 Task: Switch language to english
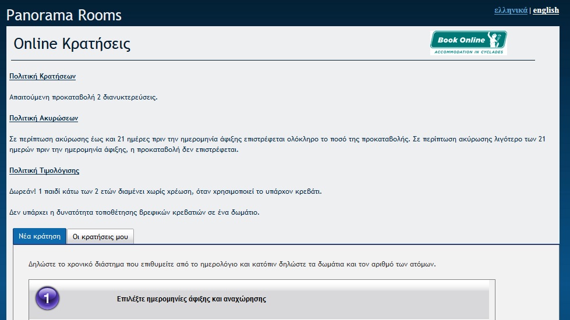click(546, 10)
